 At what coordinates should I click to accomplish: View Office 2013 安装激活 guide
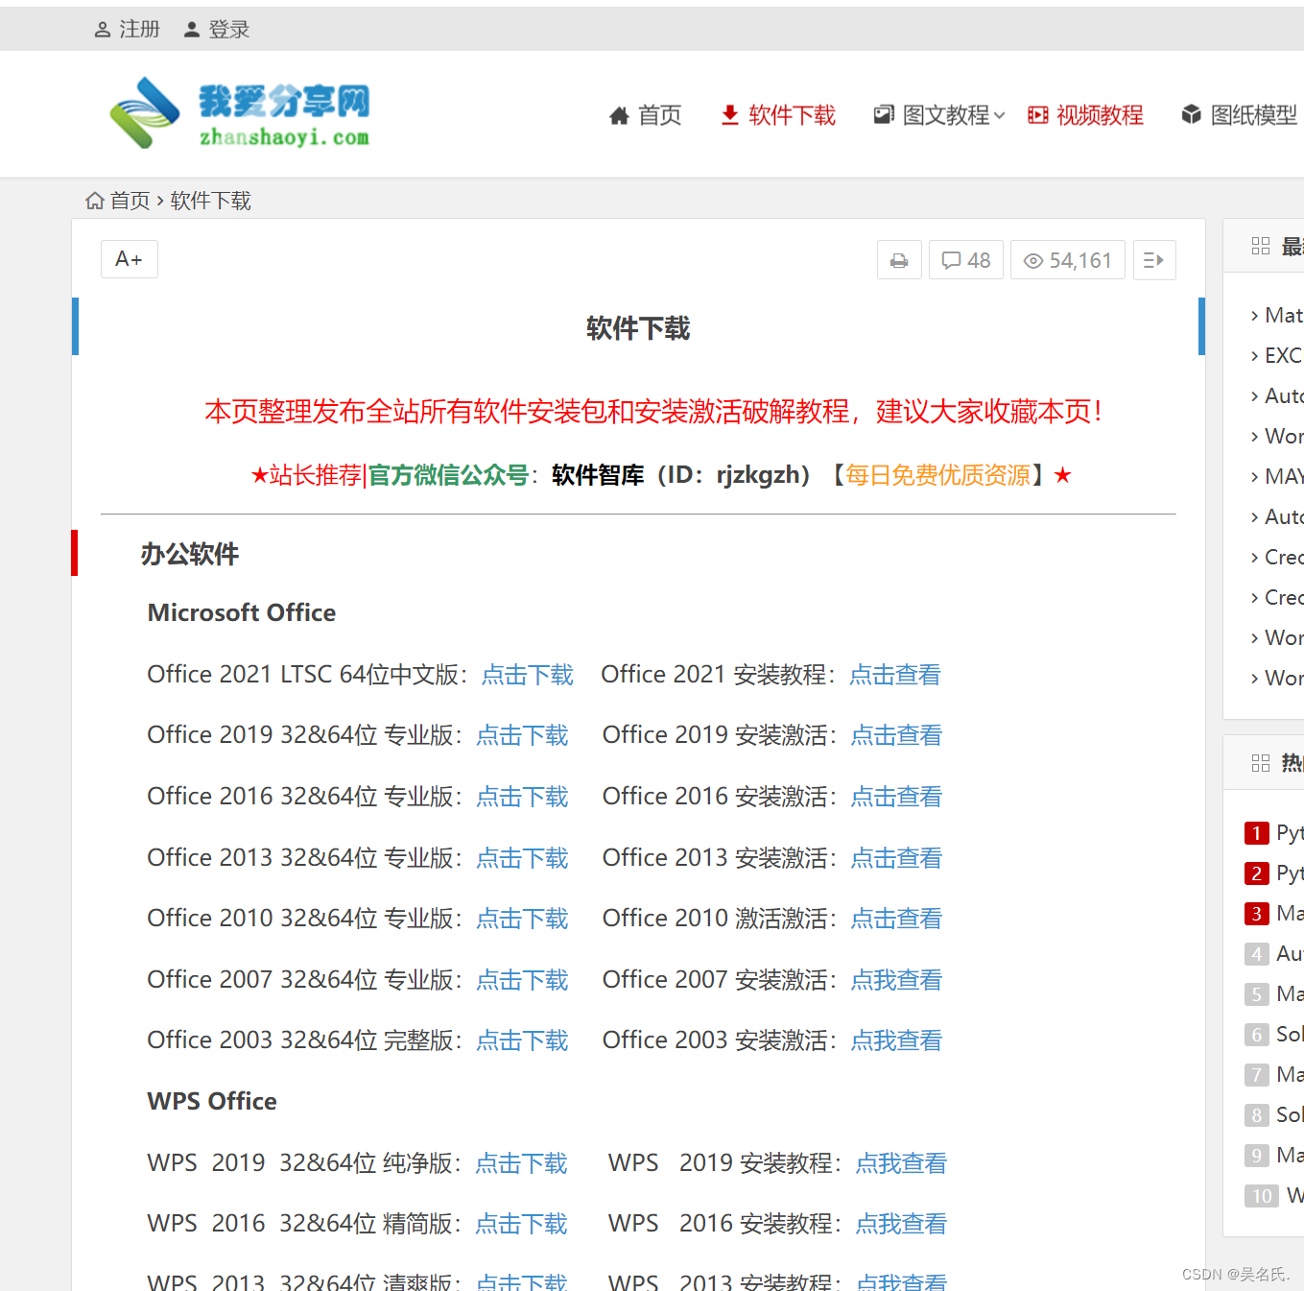(896, 858)
